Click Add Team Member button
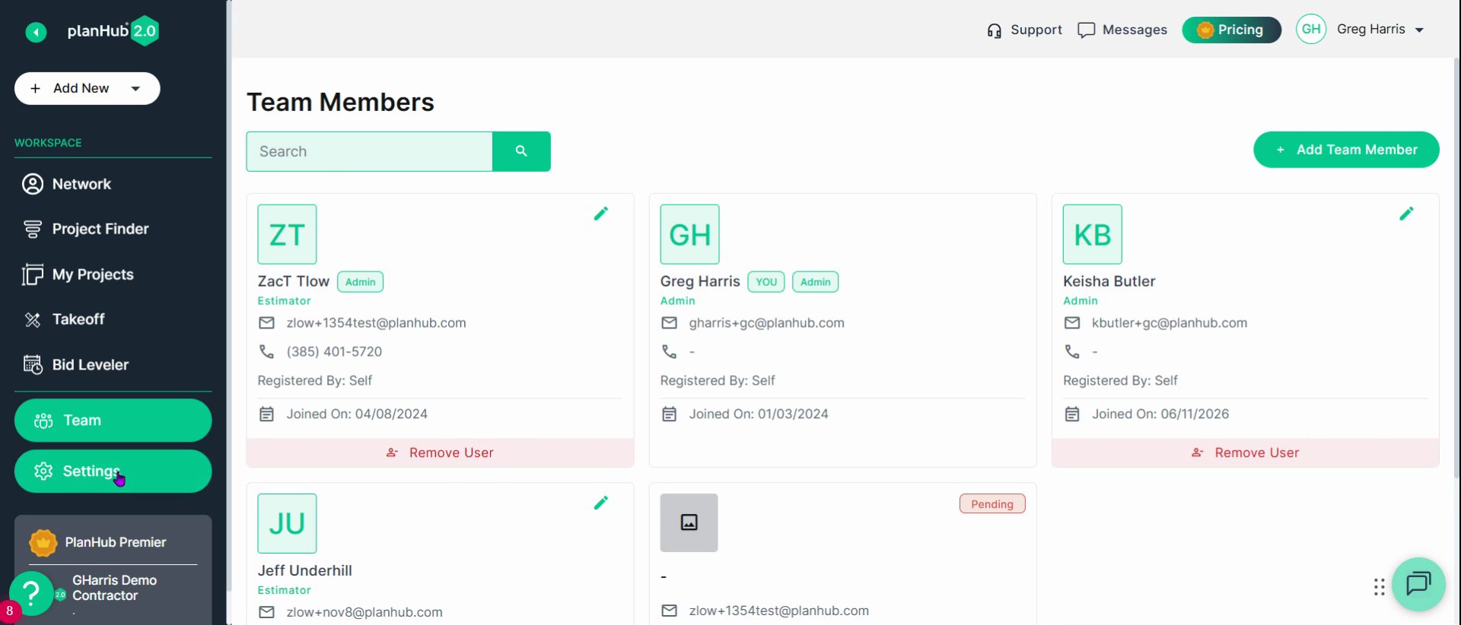This screenshot has width=1461, height=625. (1346, 150)
